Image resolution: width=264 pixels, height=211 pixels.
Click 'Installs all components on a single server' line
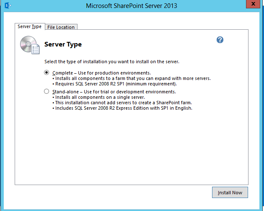point(98,97)
